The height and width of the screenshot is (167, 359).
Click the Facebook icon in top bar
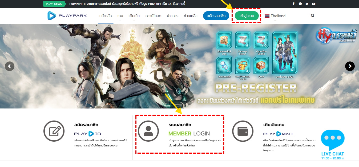click(x=294, y=4)
